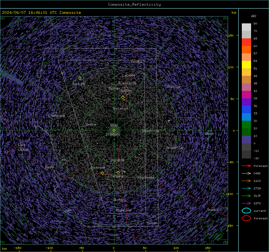
Task: Click the Calgary city label
Action: click(117, 176)
